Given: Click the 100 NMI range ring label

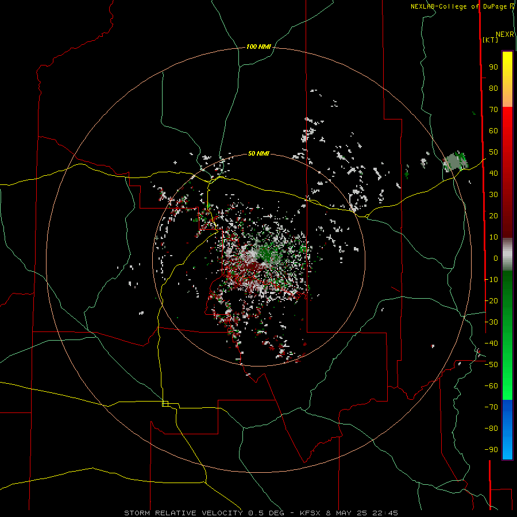Looking at the screenshot, I should click(258, 47).
